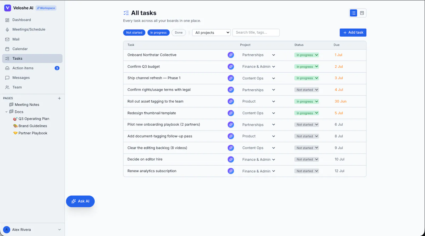
Task: Click the 30 Jun due date
Action: coord(341,101)
